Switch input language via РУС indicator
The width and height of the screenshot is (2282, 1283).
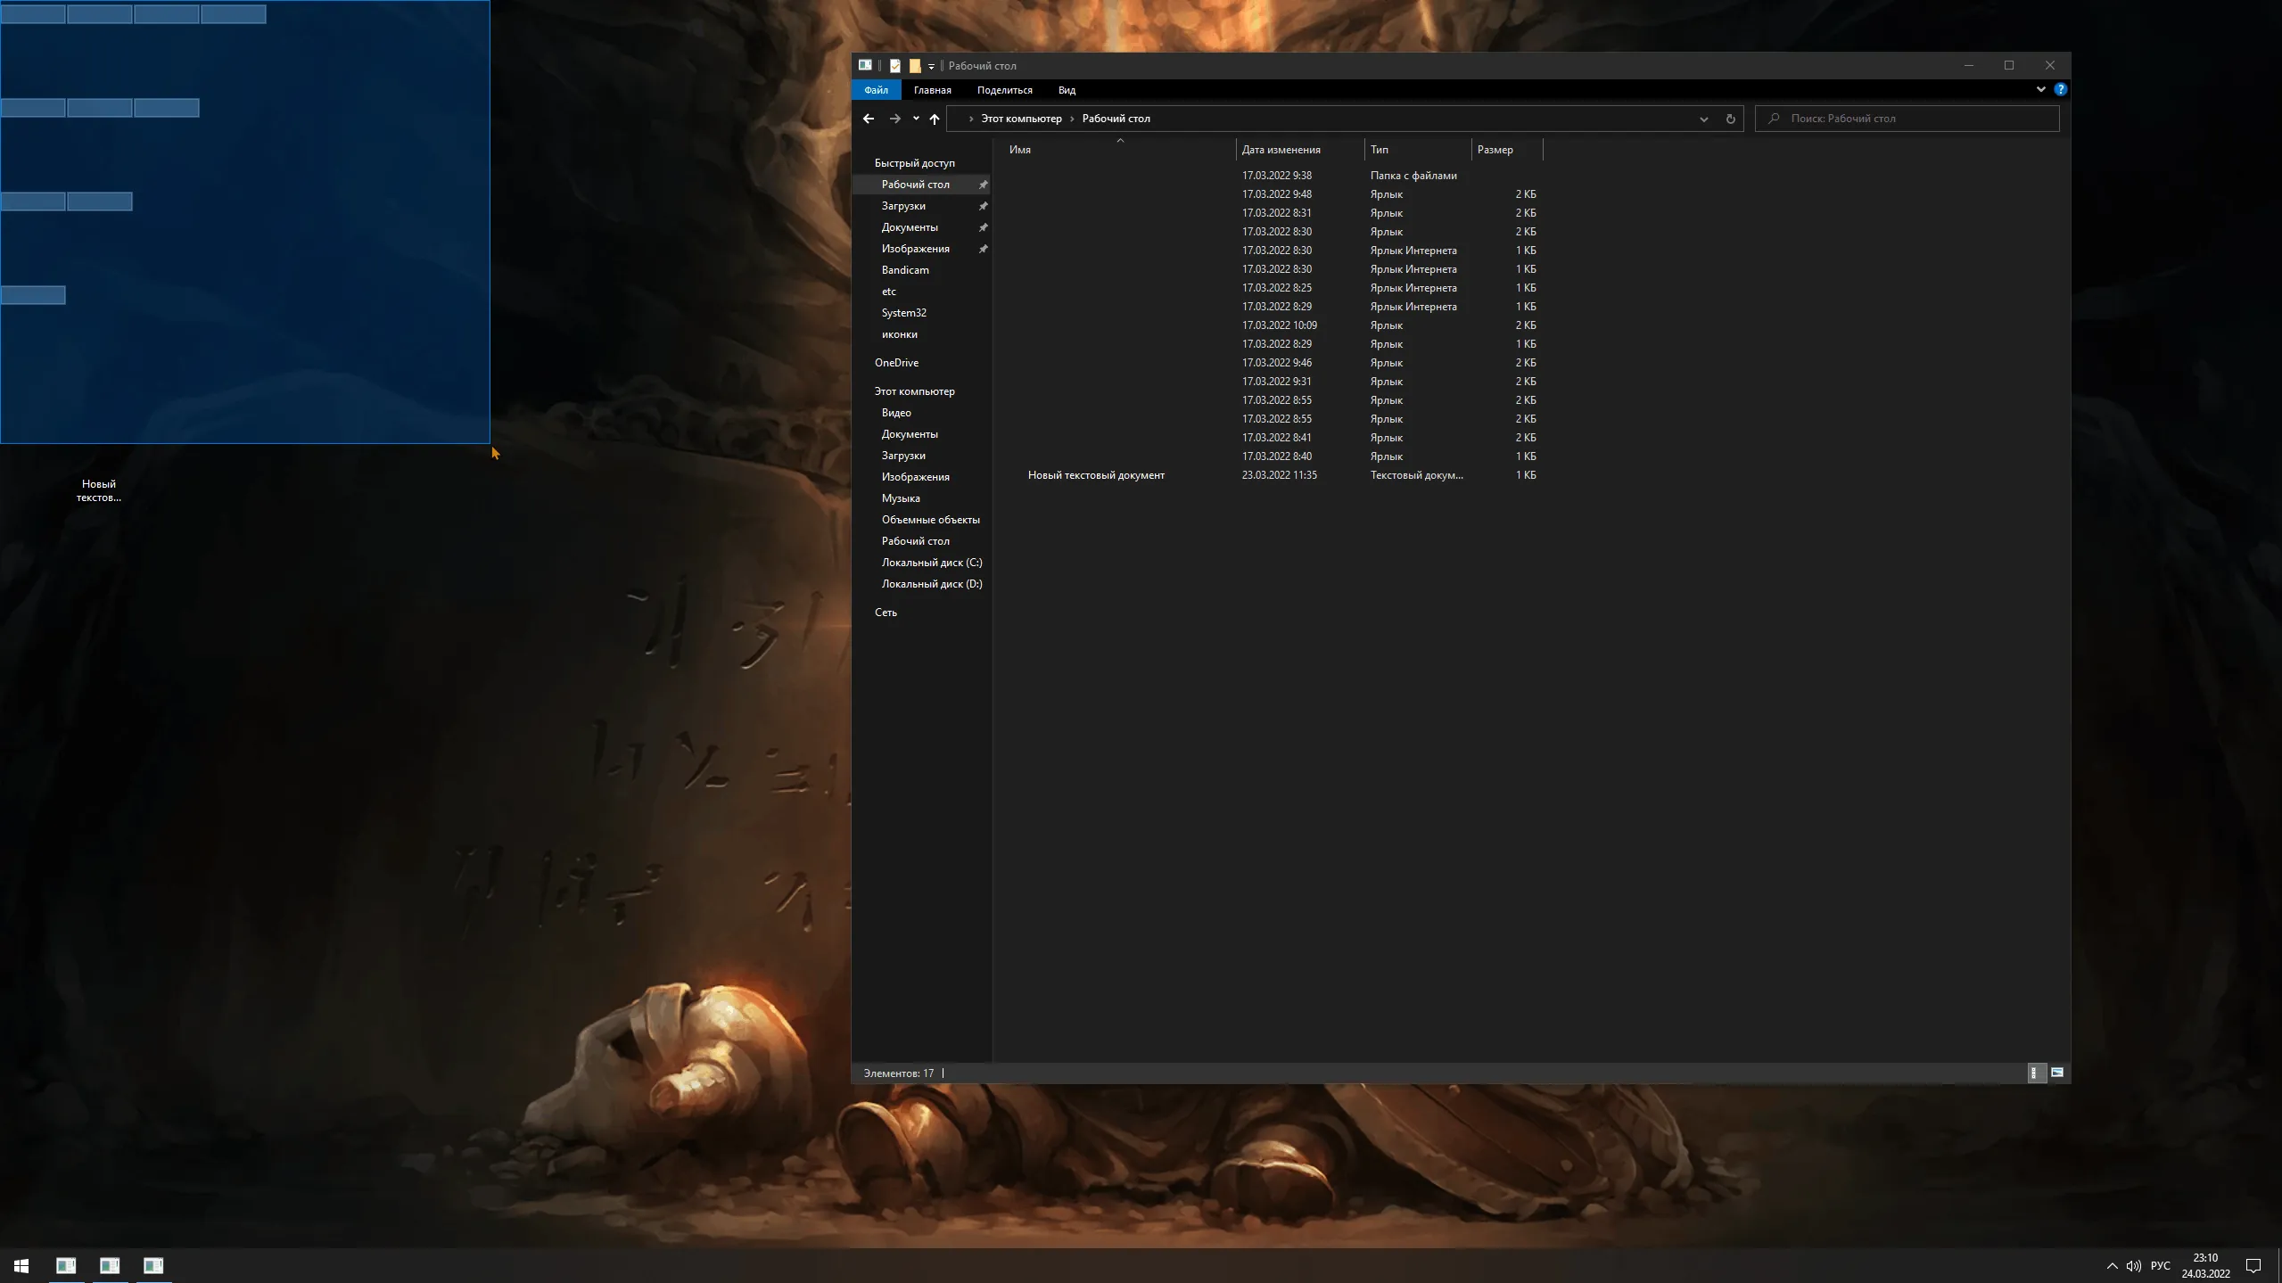click(2160, 1266)
